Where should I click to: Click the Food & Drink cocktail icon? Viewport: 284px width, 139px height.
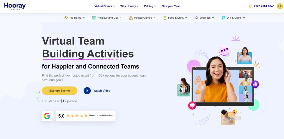tap(165, 18)
